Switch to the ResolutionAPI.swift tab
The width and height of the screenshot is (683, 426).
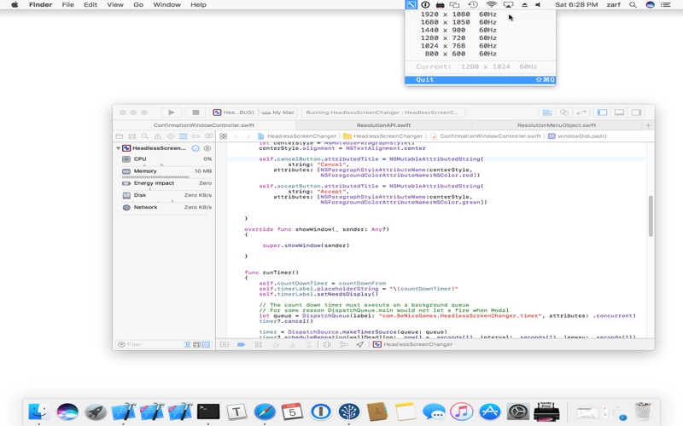pos(386,125)
